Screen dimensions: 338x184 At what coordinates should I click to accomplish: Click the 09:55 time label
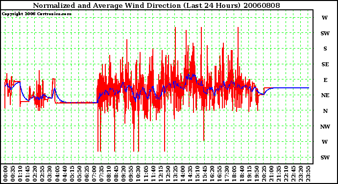point(131,174)
